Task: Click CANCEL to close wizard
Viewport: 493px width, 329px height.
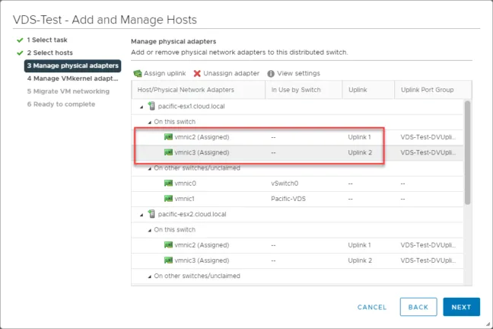Action: pyautogui.click(x=372, y=307)
